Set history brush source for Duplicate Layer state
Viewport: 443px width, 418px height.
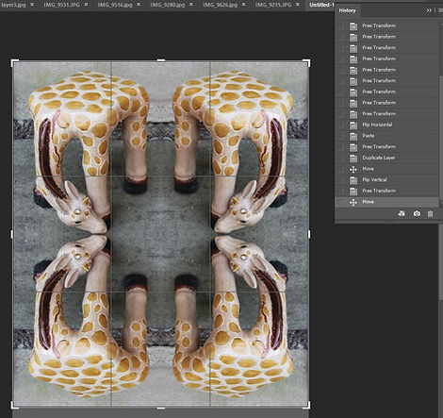(341, 158)
